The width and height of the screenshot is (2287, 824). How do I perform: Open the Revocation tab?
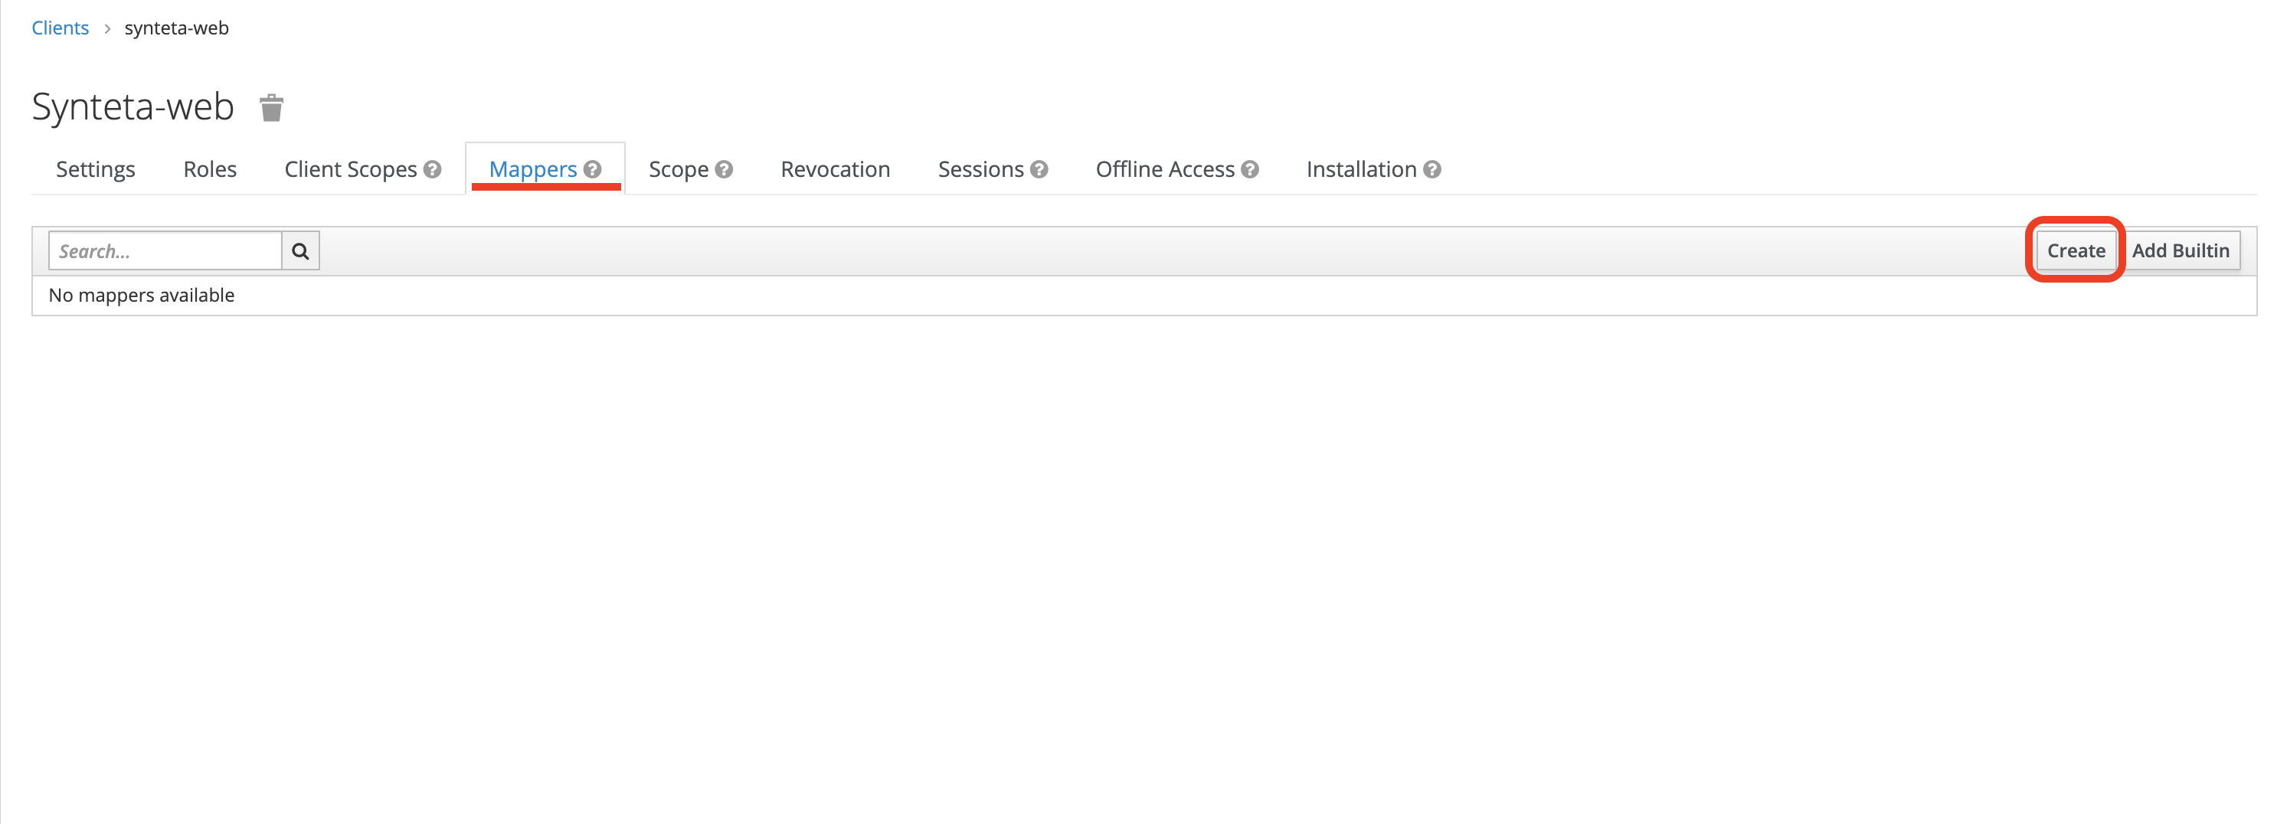(x=835, y=169)
